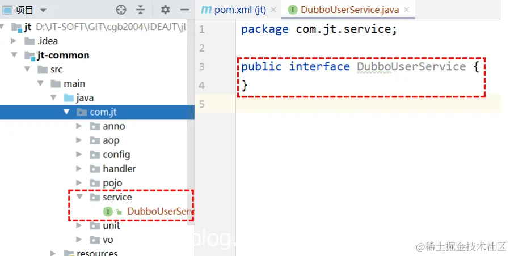This screenshot has width=510, height=256.
Task: Click gutter line number 1
Action: pos(201,29)
